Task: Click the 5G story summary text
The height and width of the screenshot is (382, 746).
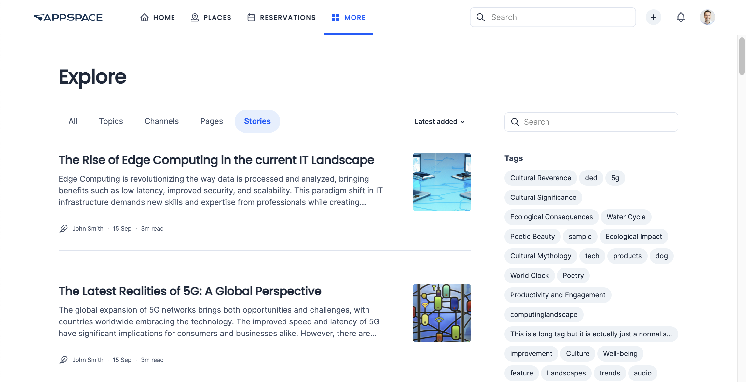Action: tap(219, 322)
